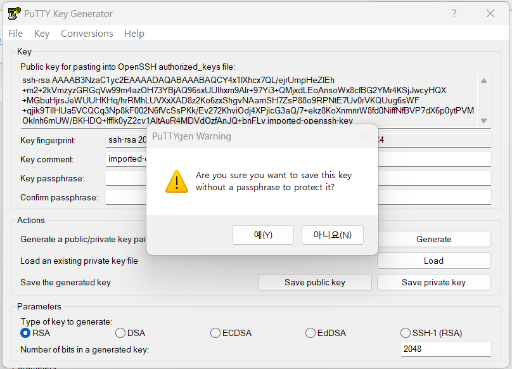The image size is (512, 369).
Task: Open the Key menu
Action: click(x=42, y=34)
